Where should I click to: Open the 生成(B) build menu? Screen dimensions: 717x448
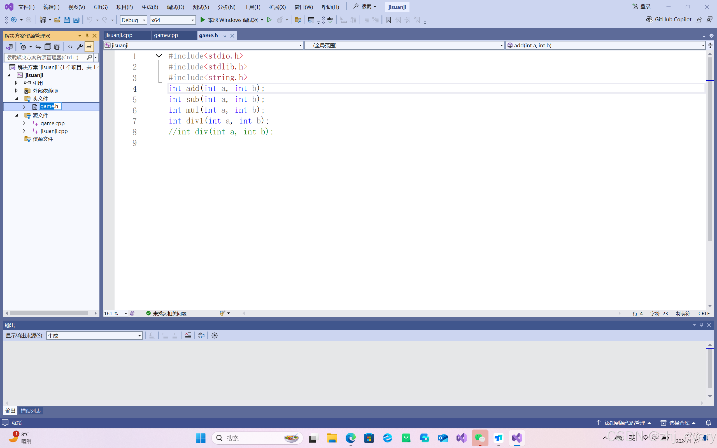pyautogui.click(x=150, y=7)
